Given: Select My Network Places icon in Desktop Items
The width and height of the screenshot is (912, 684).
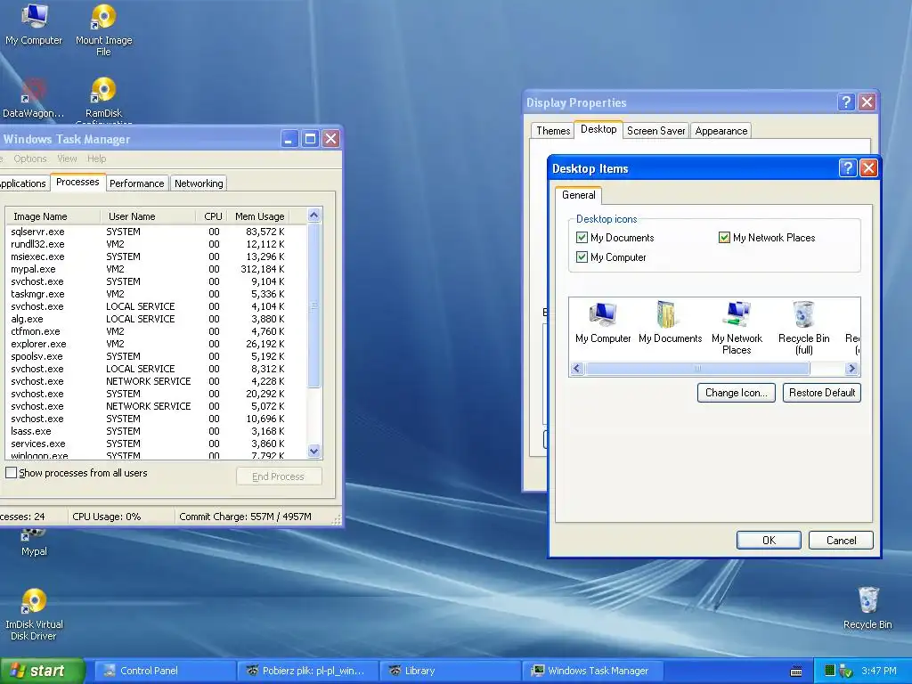Looking at the screenshot, I should pyautogui.click(x=737, y=328).
